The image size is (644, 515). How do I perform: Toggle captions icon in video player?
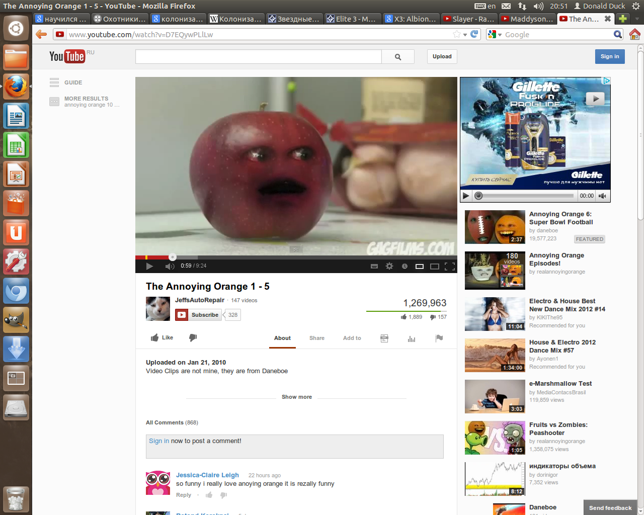tap(374, 266)
